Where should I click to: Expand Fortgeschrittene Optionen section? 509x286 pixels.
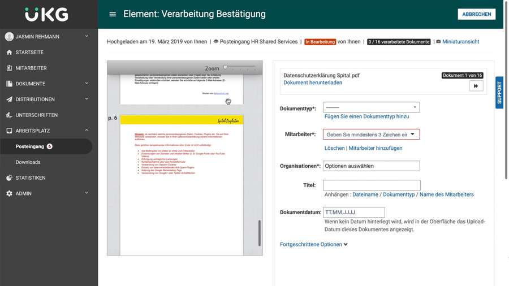click(314, 245)
